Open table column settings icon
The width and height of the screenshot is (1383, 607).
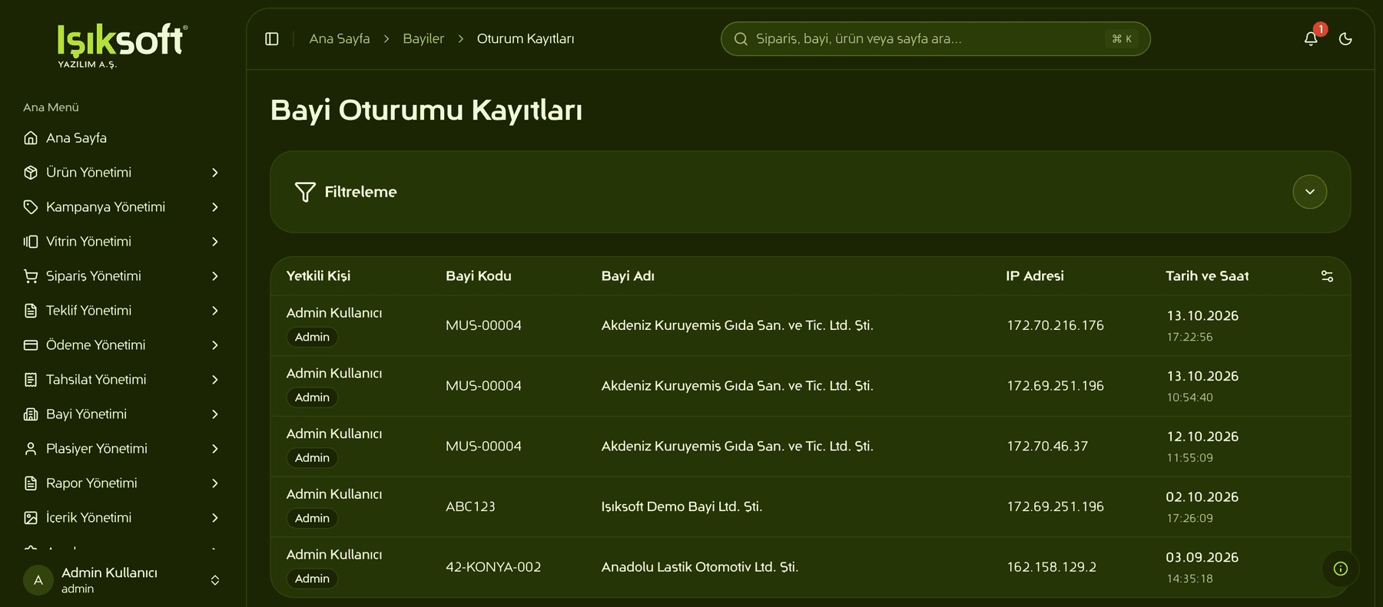pyautogui.click(x=1327, y=276)
